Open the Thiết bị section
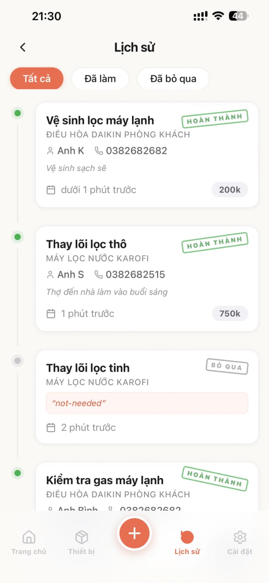The width and height of the screenshot is (269, 583). 81,542
